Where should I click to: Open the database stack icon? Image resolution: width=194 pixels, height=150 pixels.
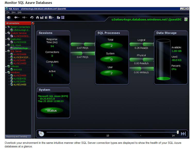[46, 18]
